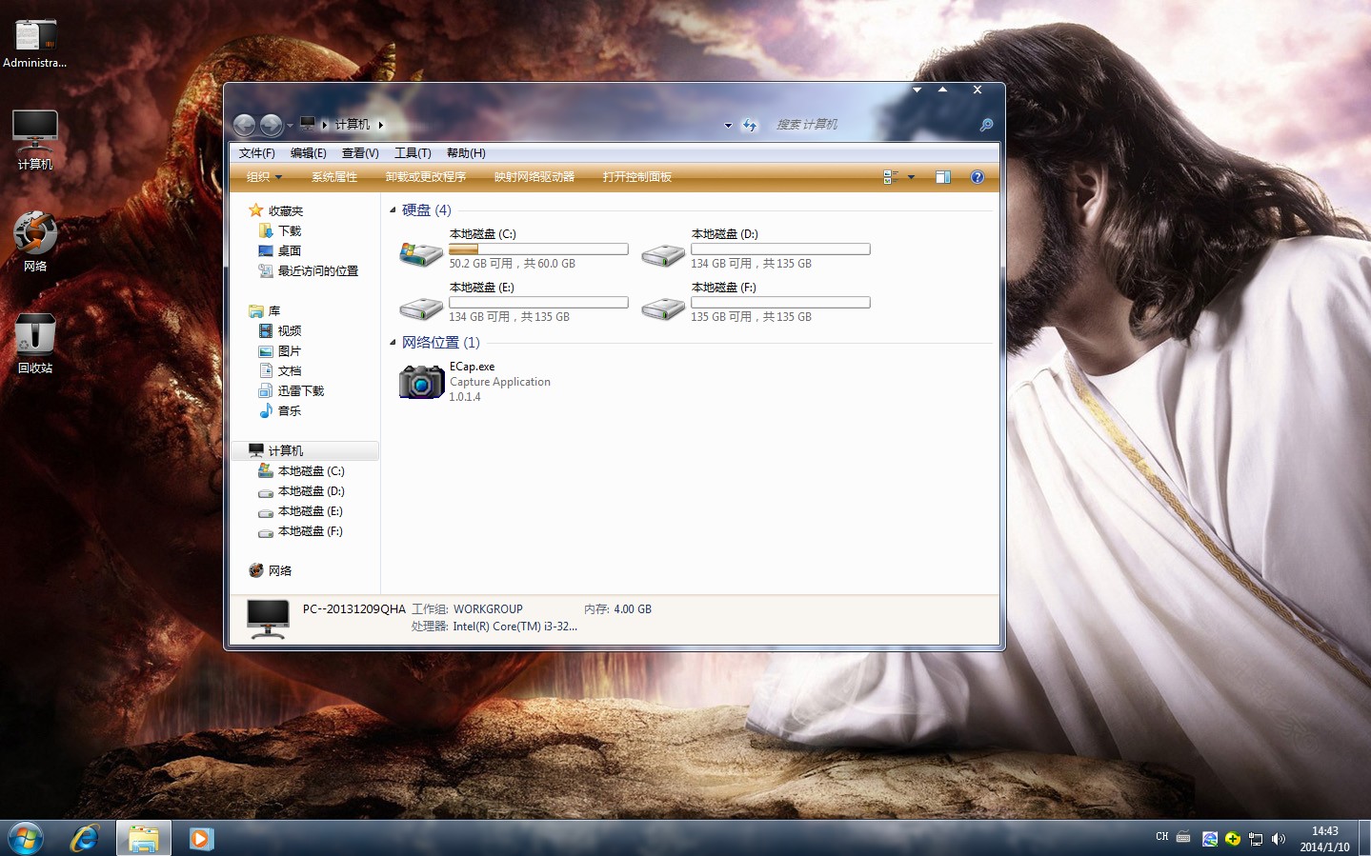Click the capacity bar of 本地磁盘 (E:)
Viewport: 1371px width, 856px height.
[x=538, y=303]
